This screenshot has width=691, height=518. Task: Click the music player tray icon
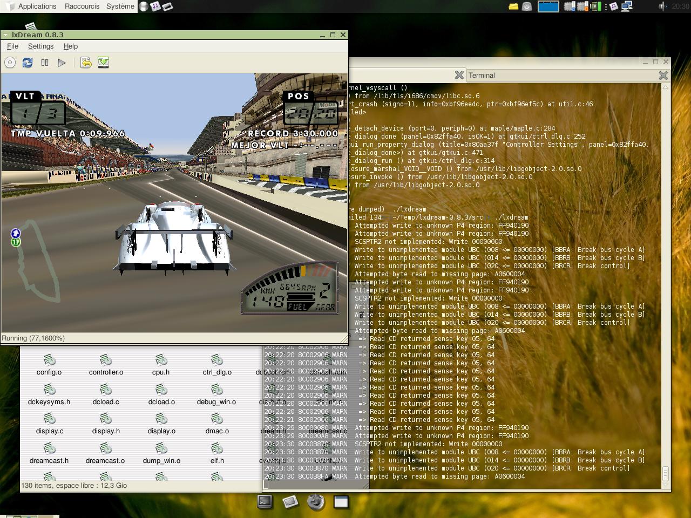pos(613,6)
